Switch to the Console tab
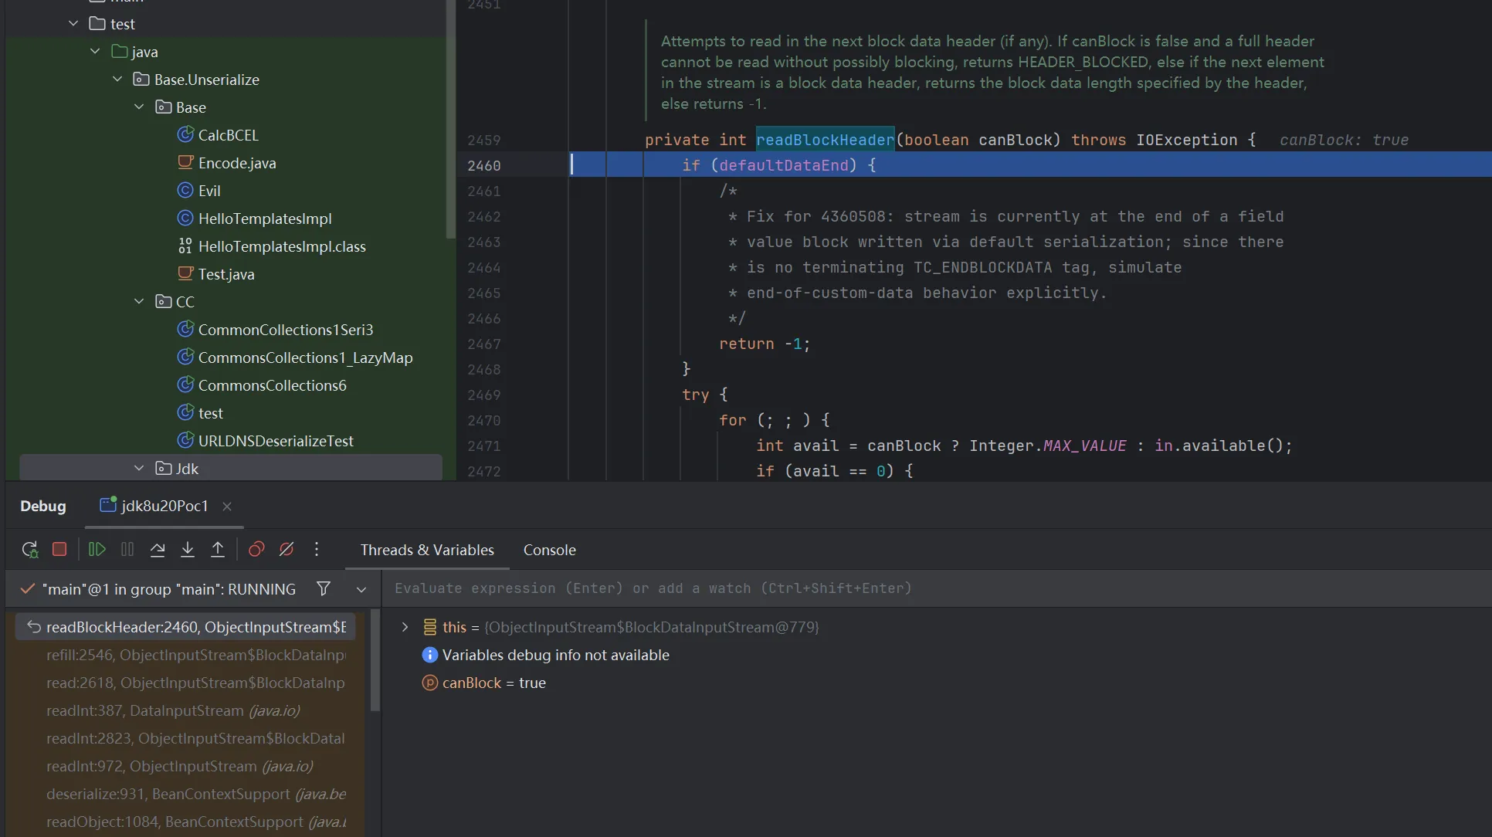 click(x=549, y=550)
